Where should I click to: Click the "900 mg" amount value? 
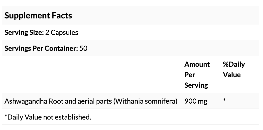[196, 101]
